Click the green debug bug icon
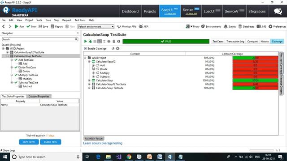Viewport: 287px width, 161px height. point(90,42)
